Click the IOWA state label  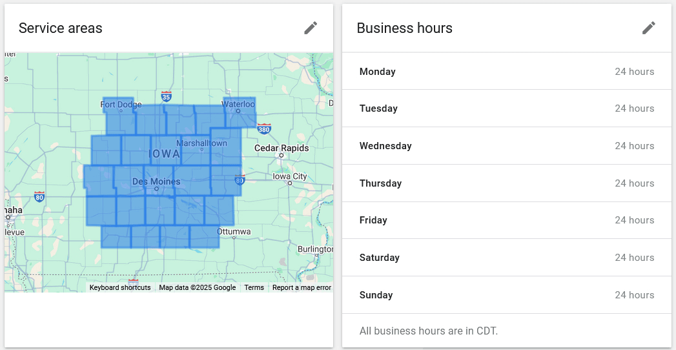click(164, 154)
